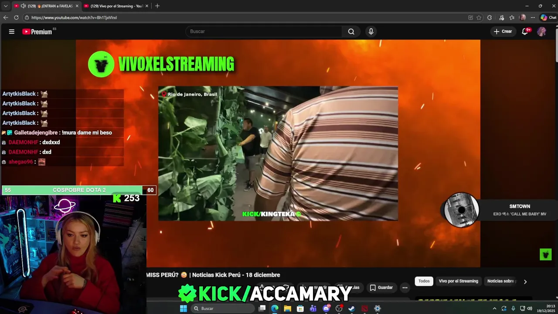Open browser settings three-dots menu
The image size is (558, 314).
click(533, 17)
